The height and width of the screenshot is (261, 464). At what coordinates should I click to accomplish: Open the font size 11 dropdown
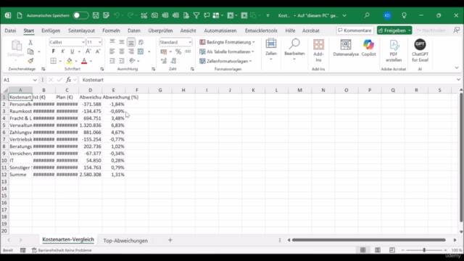(x=99, y=42)
